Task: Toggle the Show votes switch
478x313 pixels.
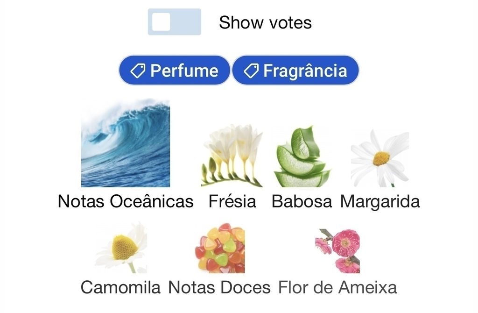Action: point(175,22)
